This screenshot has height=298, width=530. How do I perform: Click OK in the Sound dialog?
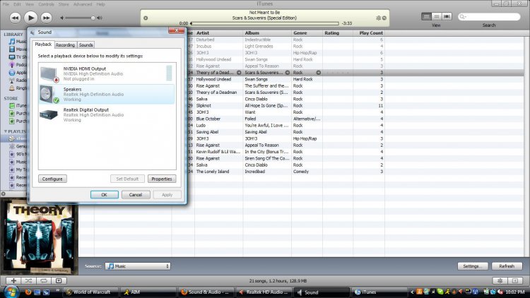tap(104, 195)
